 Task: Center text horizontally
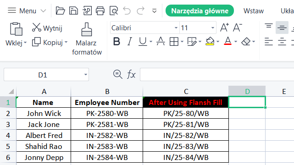[x=282, y=42]
